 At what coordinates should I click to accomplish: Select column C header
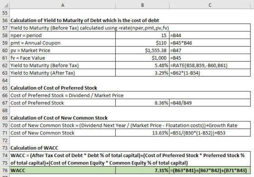(x=210, y=5)
